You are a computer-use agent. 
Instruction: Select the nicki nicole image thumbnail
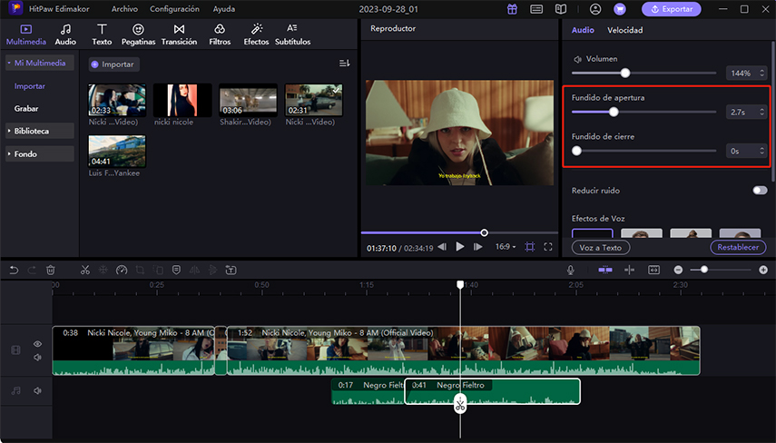tap(182, 100)
